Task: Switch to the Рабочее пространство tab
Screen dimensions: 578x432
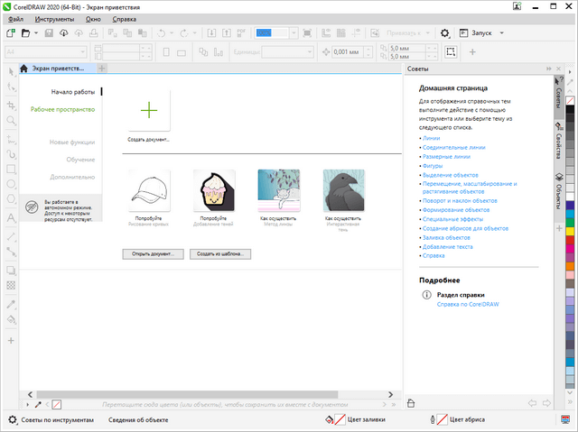Action: 62,109
